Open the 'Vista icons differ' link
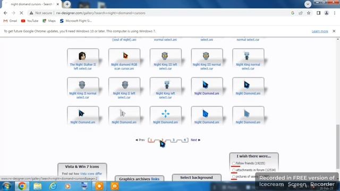This screenshot has width=340, height=191. [91, 173]
